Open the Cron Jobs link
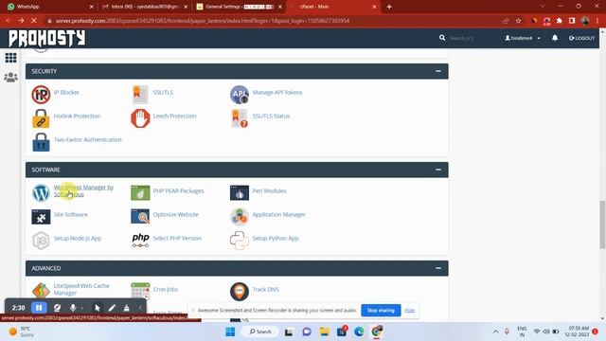The width and height of the screenshot is (606, 341). (x=166, y=289)
